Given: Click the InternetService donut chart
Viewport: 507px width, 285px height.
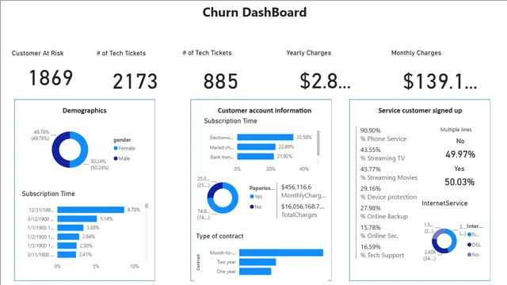Looking at the screenshot, I should point(444,241).
